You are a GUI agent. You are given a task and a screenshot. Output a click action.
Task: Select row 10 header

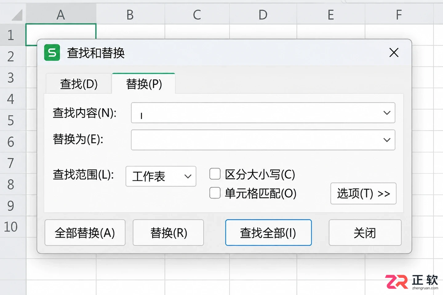(x=12, y=227)
